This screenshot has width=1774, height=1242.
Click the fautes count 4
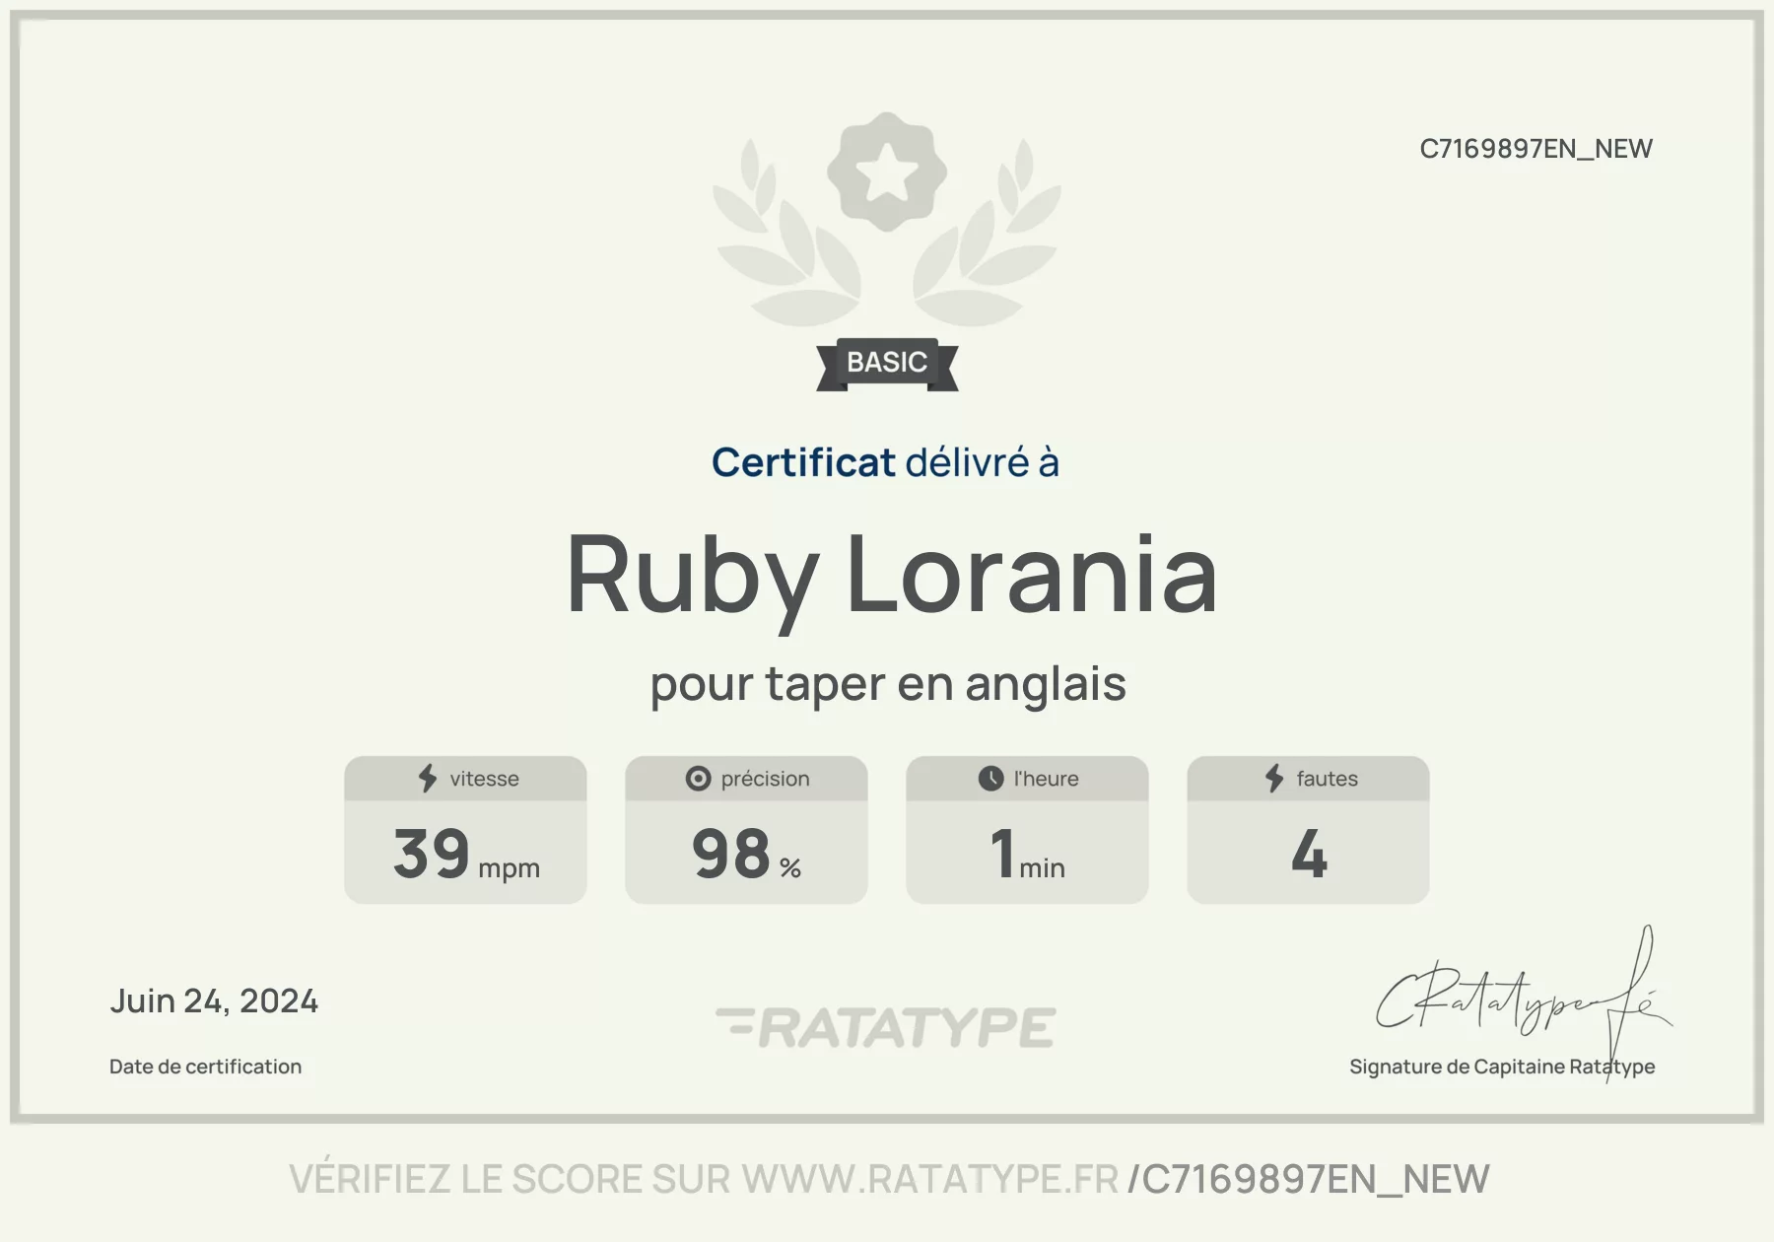click(1309, 854)
